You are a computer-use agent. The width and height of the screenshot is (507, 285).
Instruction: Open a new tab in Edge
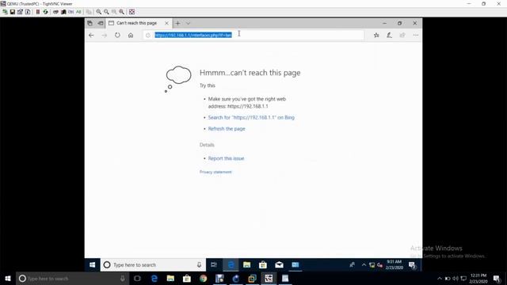tap(177, 23)
